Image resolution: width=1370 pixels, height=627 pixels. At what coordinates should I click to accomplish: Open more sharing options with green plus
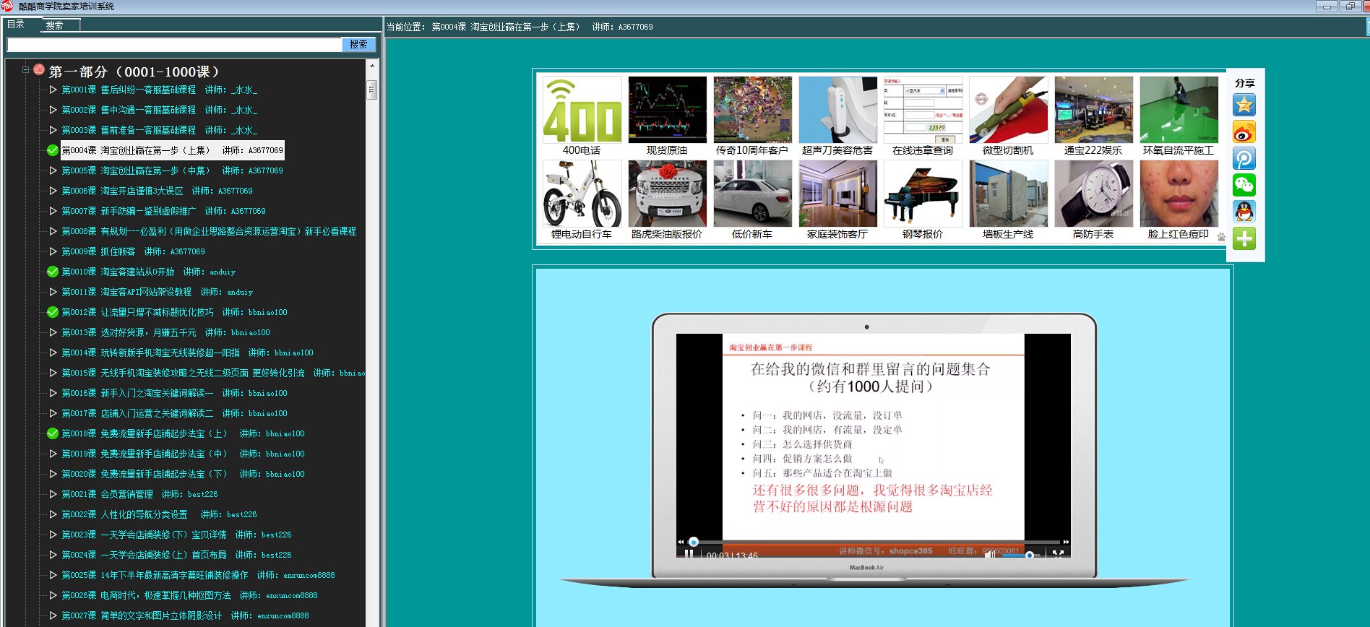1244,238
